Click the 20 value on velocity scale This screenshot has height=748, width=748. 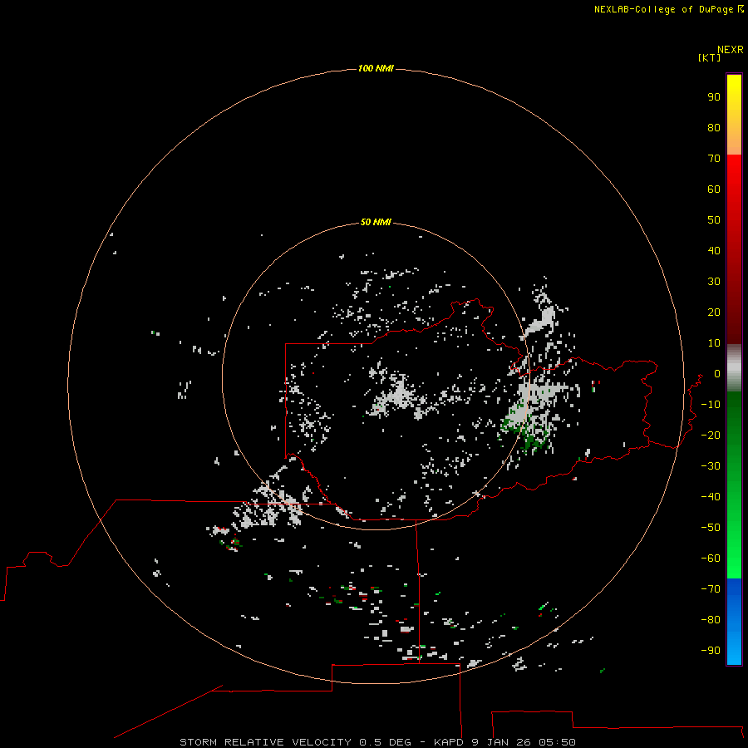[x=714, y=312]
